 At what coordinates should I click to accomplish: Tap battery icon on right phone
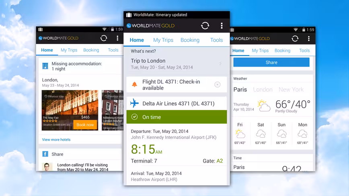pyautogui.click(x=304, y=30)
